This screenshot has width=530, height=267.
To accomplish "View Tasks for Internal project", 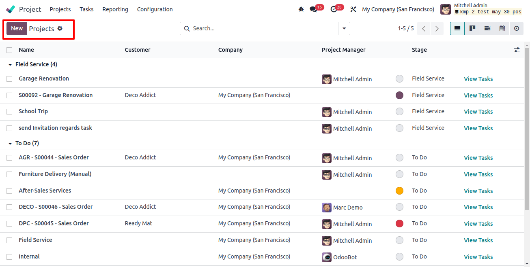I will 478,257.
